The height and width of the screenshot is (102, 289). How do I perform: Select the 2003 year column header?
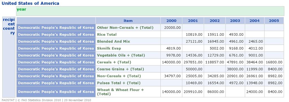[235, 21]
